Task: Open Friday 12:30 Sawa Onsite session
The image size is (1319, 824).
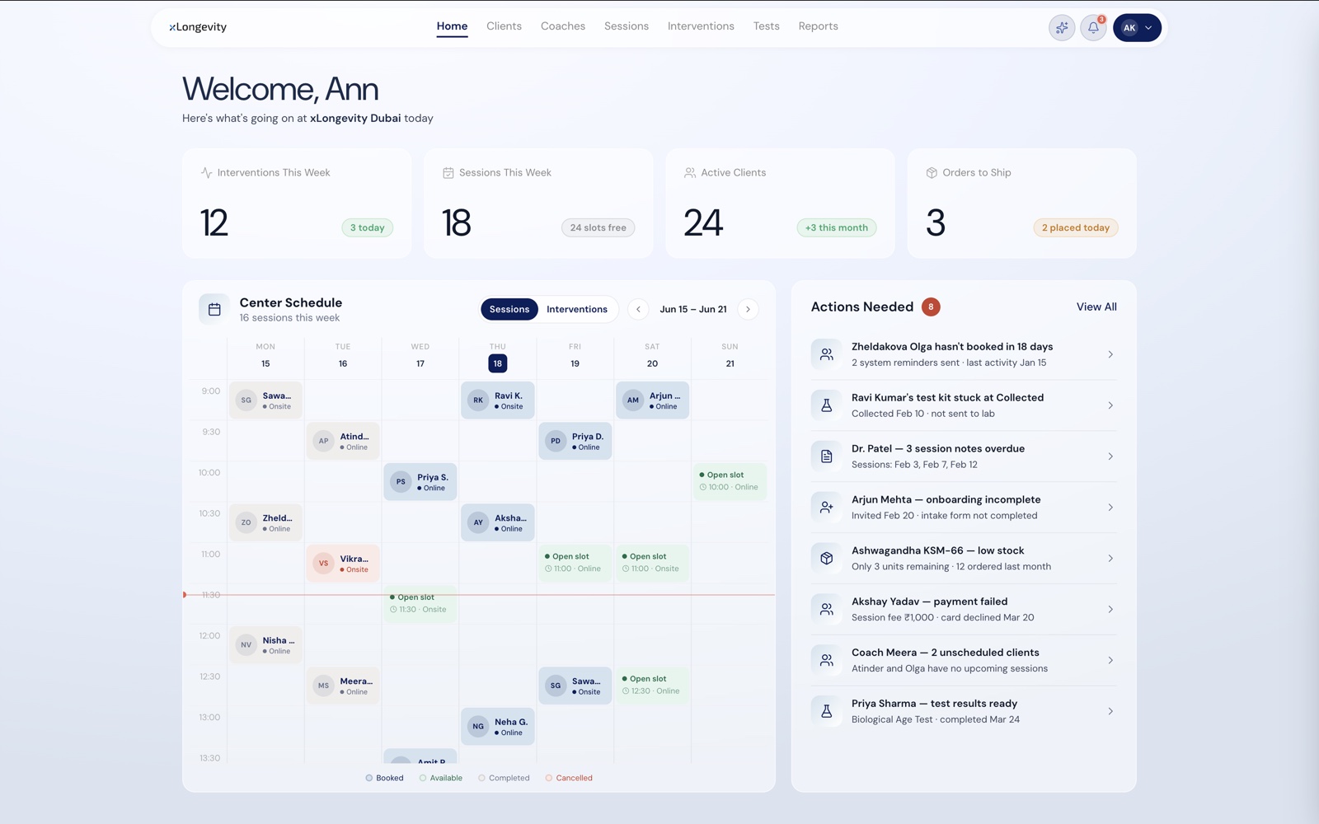Action: (575, 686)
